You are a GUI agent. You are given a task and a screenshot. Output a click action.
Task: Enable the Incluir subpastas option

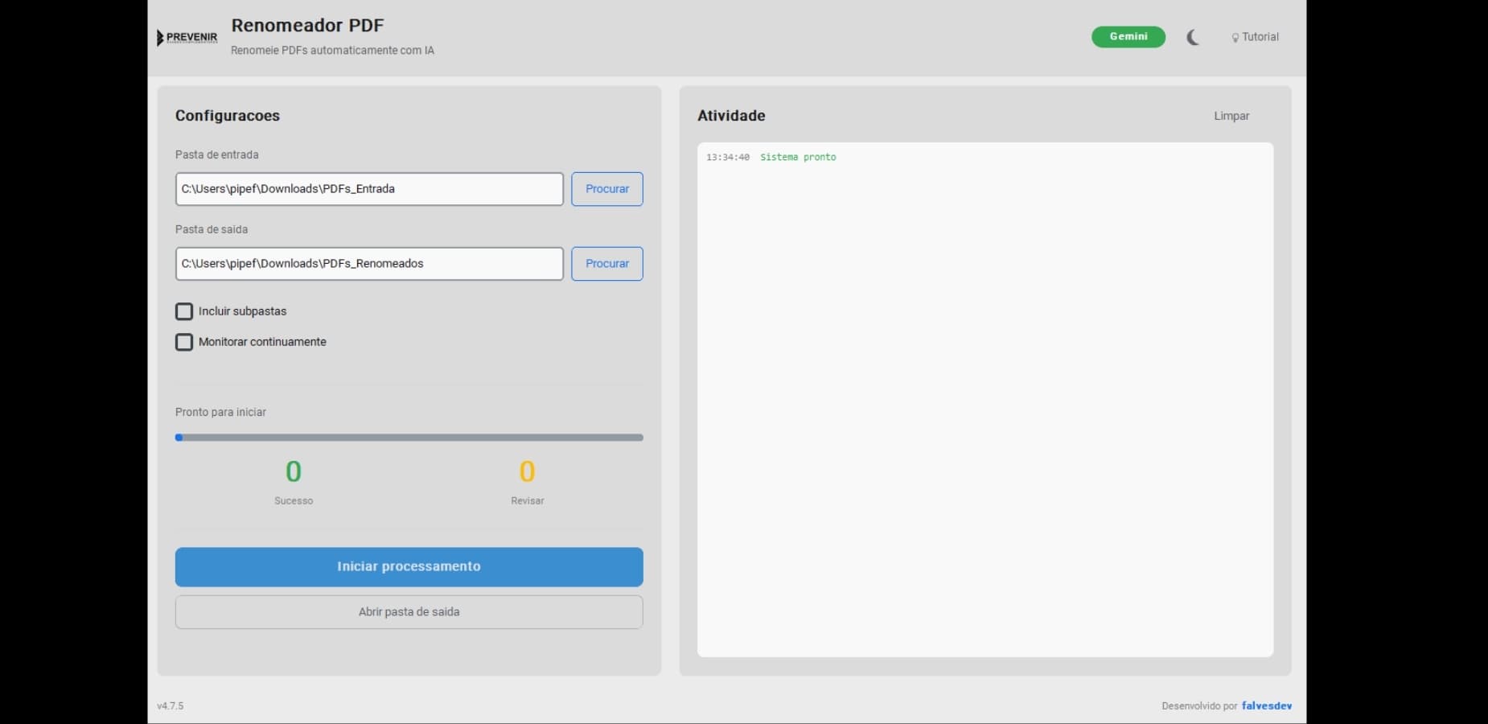click(184, 311)
